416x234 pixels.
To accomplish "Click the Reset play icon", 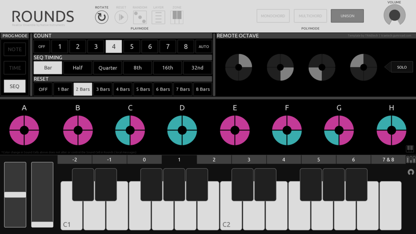I will tap(121, 17).
